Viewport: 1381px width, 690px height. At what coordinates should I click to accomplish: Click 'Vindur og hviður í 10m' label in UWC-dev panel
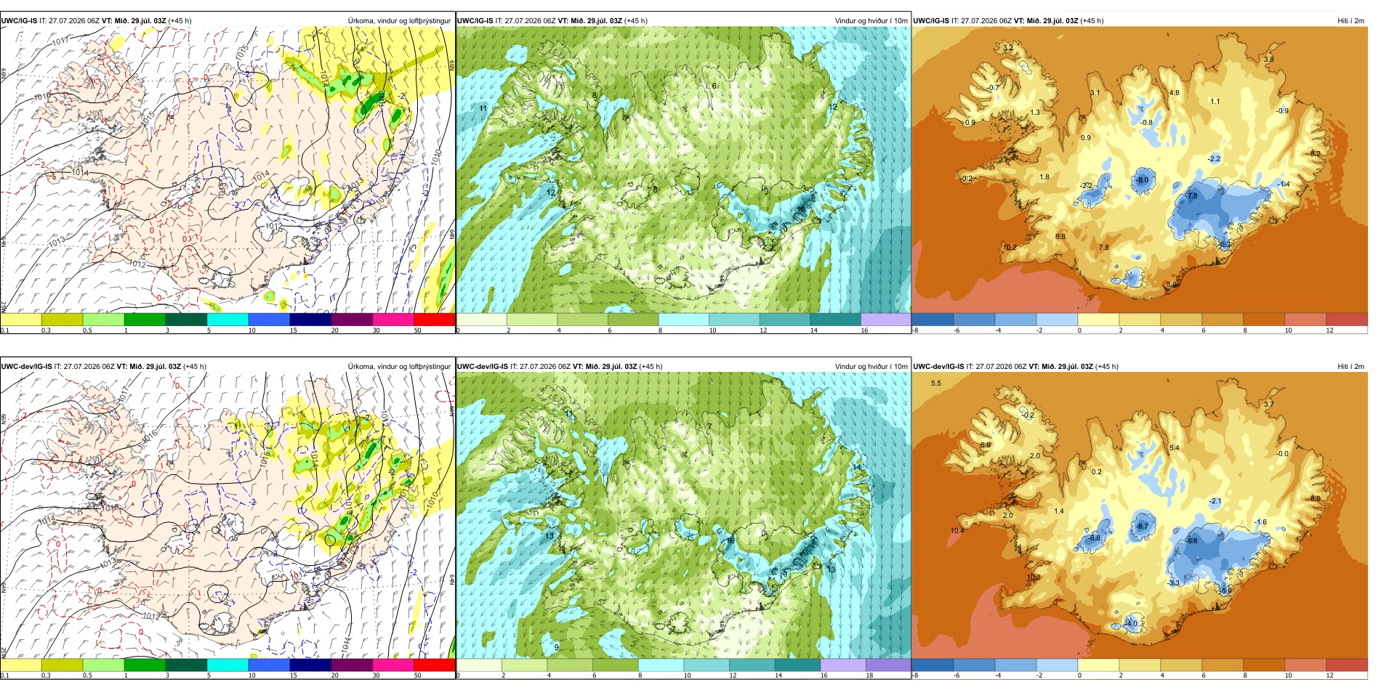[871, 366]
